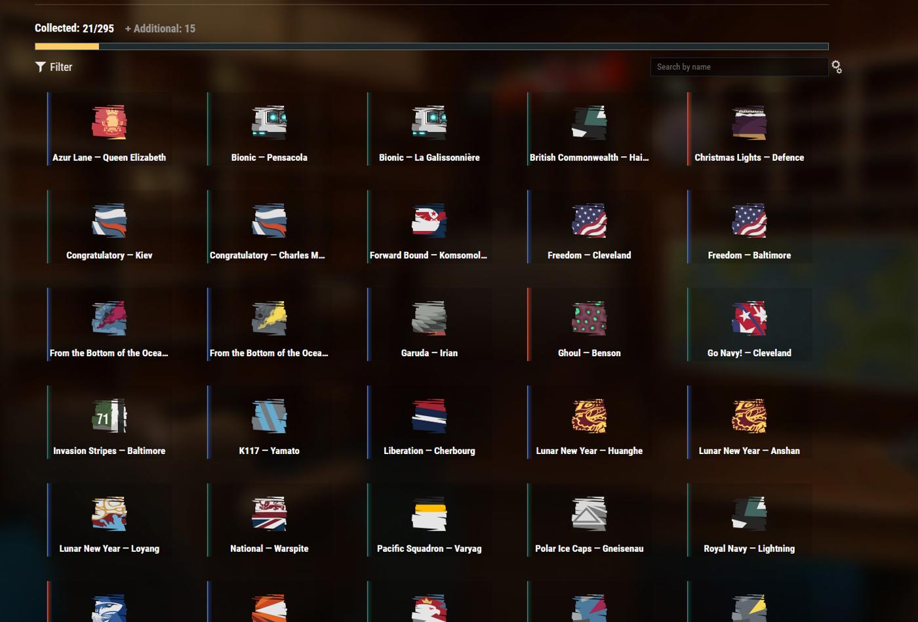This screenshot has height=622, width=918.
Task: Select the Azur Lane Queen Elizabeth camouflage icon
Action: [x=109, y=122]
